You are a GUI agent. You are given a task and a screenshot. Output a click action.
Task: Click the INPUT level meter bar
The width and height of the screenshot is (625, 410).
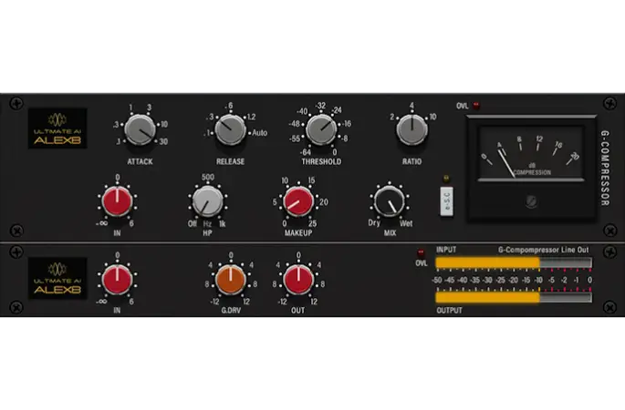click(x=513, y=263)
